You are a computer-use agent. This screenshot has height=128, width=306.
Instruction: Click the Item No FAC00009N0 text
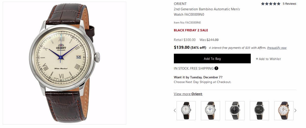pos(187,23)
